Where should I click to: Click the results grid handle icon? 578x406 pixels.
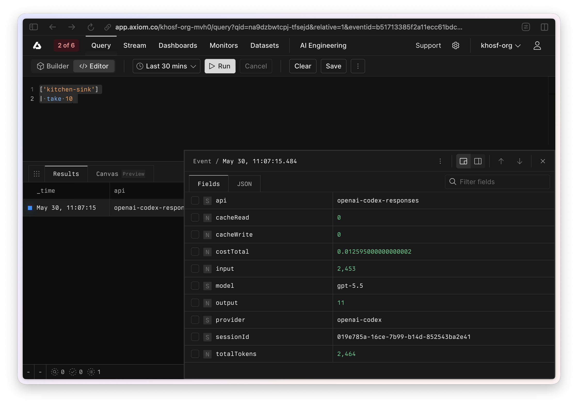pyautogui.click(x=37, y=174)
